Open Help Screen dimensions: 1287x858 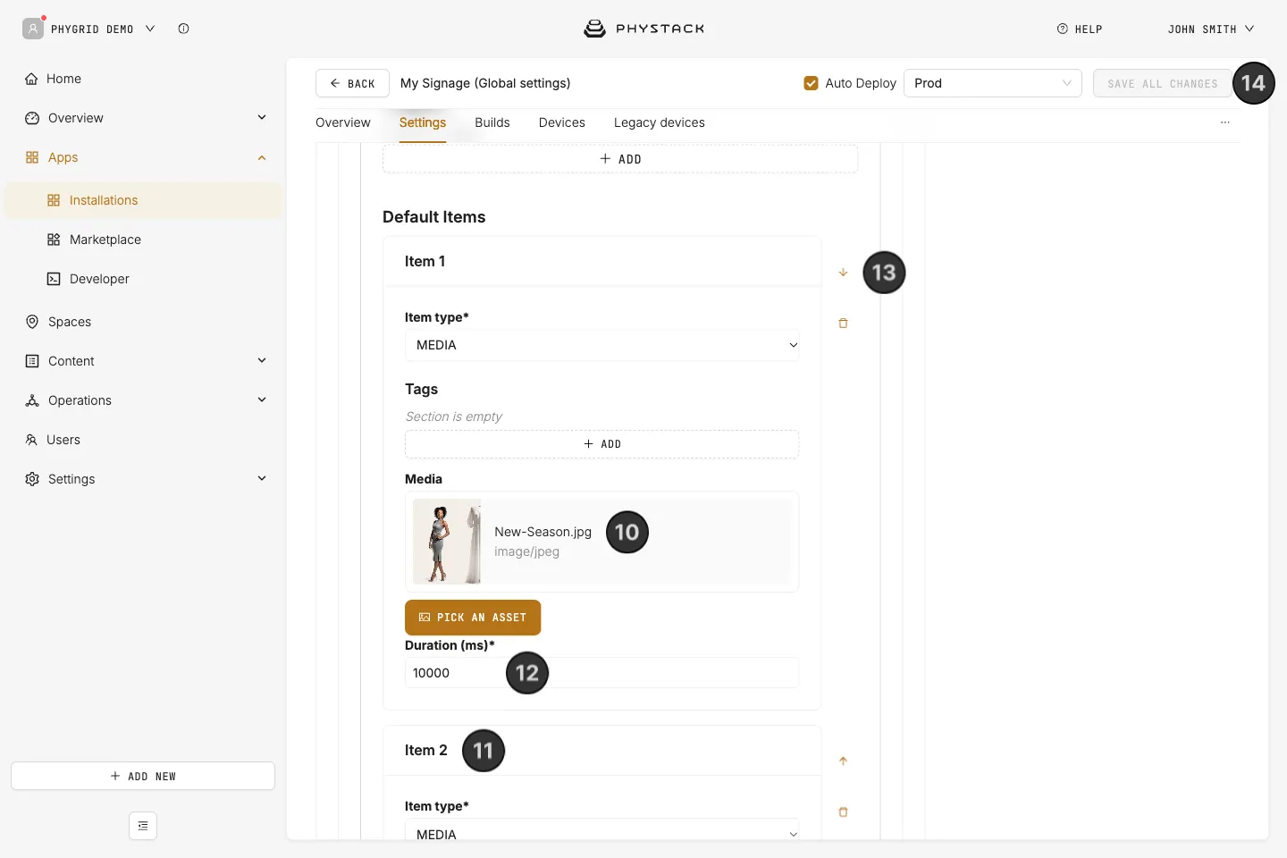(x=1080, y=29)
